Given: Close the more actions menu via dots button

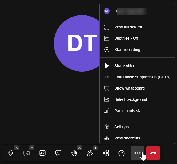Looking at the screenshot, I should (137, 153).
